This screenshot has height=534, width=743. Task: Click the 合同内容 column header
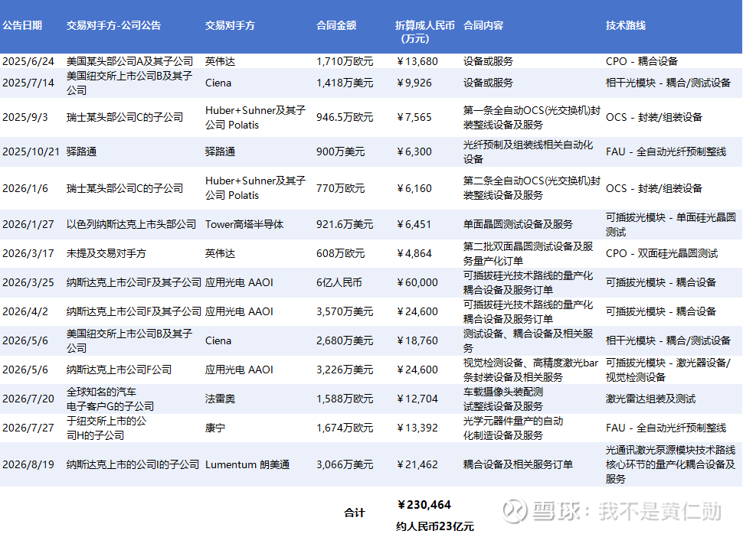(483, 25)
